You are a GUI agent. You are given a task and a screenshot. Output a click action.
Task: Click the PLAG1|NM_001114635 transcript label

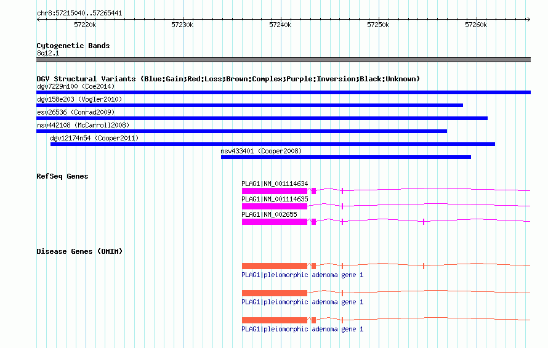275,199
